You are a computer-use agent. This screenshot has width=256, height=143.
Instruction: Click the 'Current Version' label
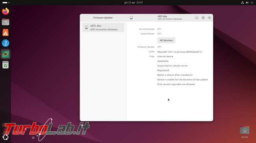coord(147,29)
